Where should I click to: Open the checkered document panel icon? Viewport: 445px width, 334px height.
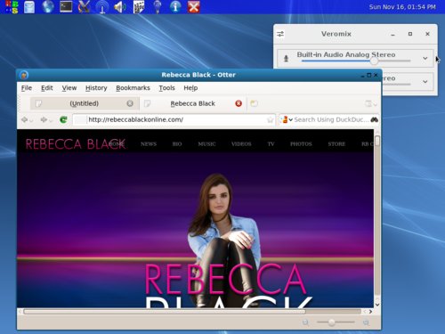point(139,7)
